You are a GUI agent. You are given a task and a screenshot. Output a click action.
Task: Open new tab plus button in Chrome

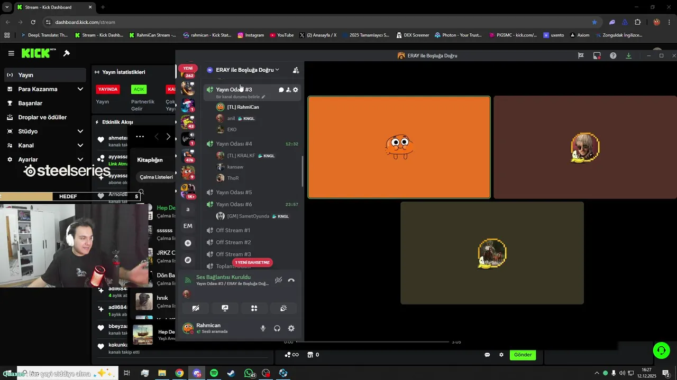coord(103,7)
